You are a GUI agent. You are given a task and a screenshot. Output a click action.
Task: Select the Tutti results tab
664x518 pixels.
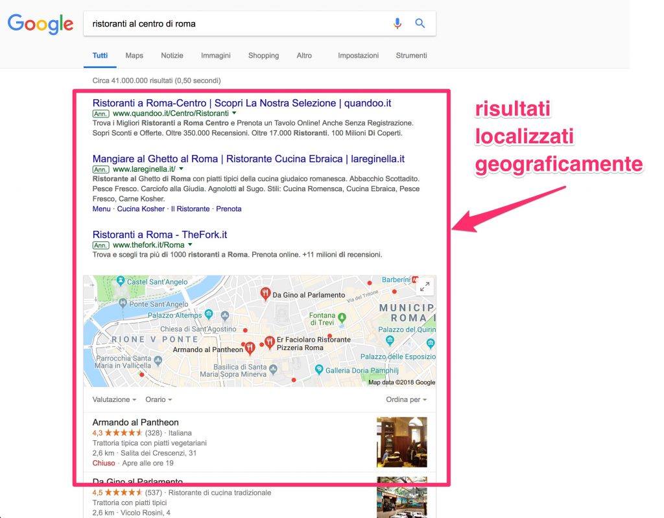point(100,56)
